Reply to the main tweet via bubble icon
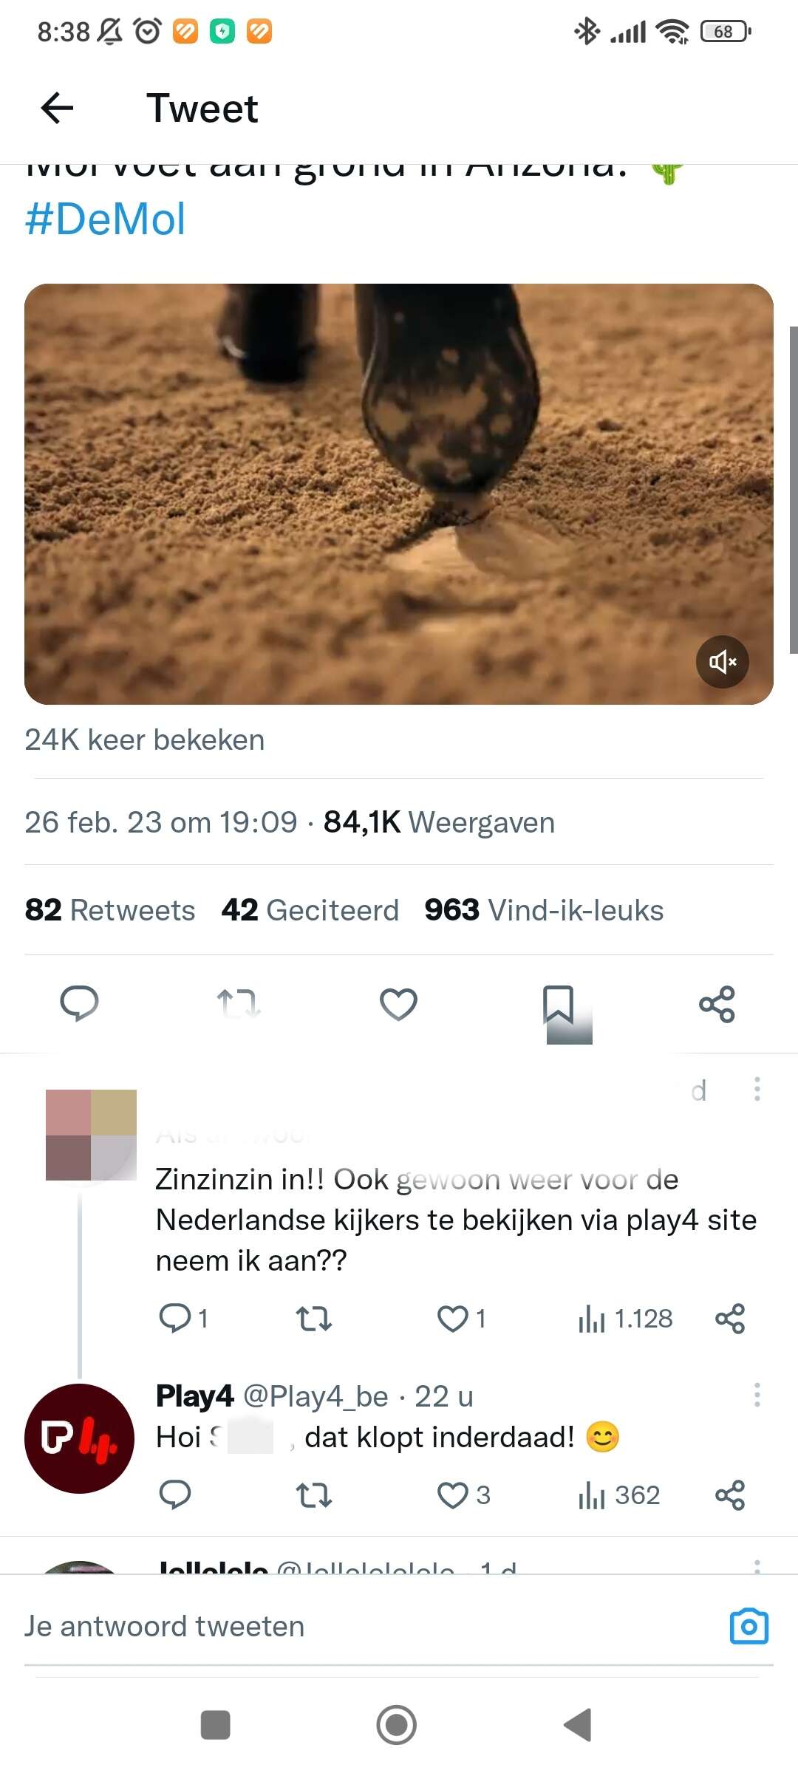 (79, 1003)
